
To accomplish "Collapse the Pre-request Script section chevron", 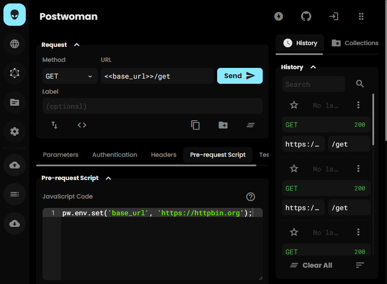I will 108,178.
